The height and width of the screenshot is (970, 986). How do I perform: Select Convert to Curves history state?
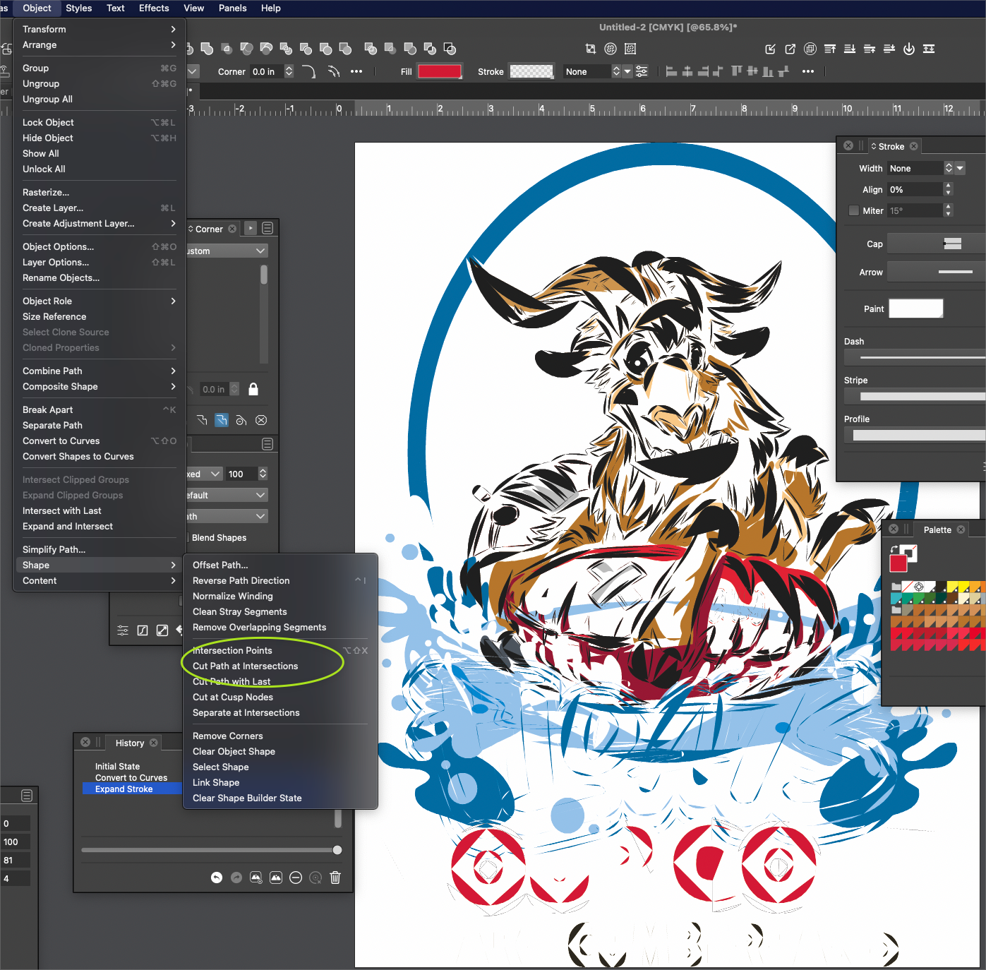pos(131,777)
